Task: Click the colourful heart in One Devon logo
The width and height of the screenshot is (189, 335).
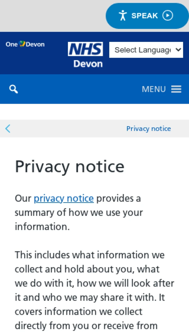Action: pyautogui.click(x=22, y=44)
